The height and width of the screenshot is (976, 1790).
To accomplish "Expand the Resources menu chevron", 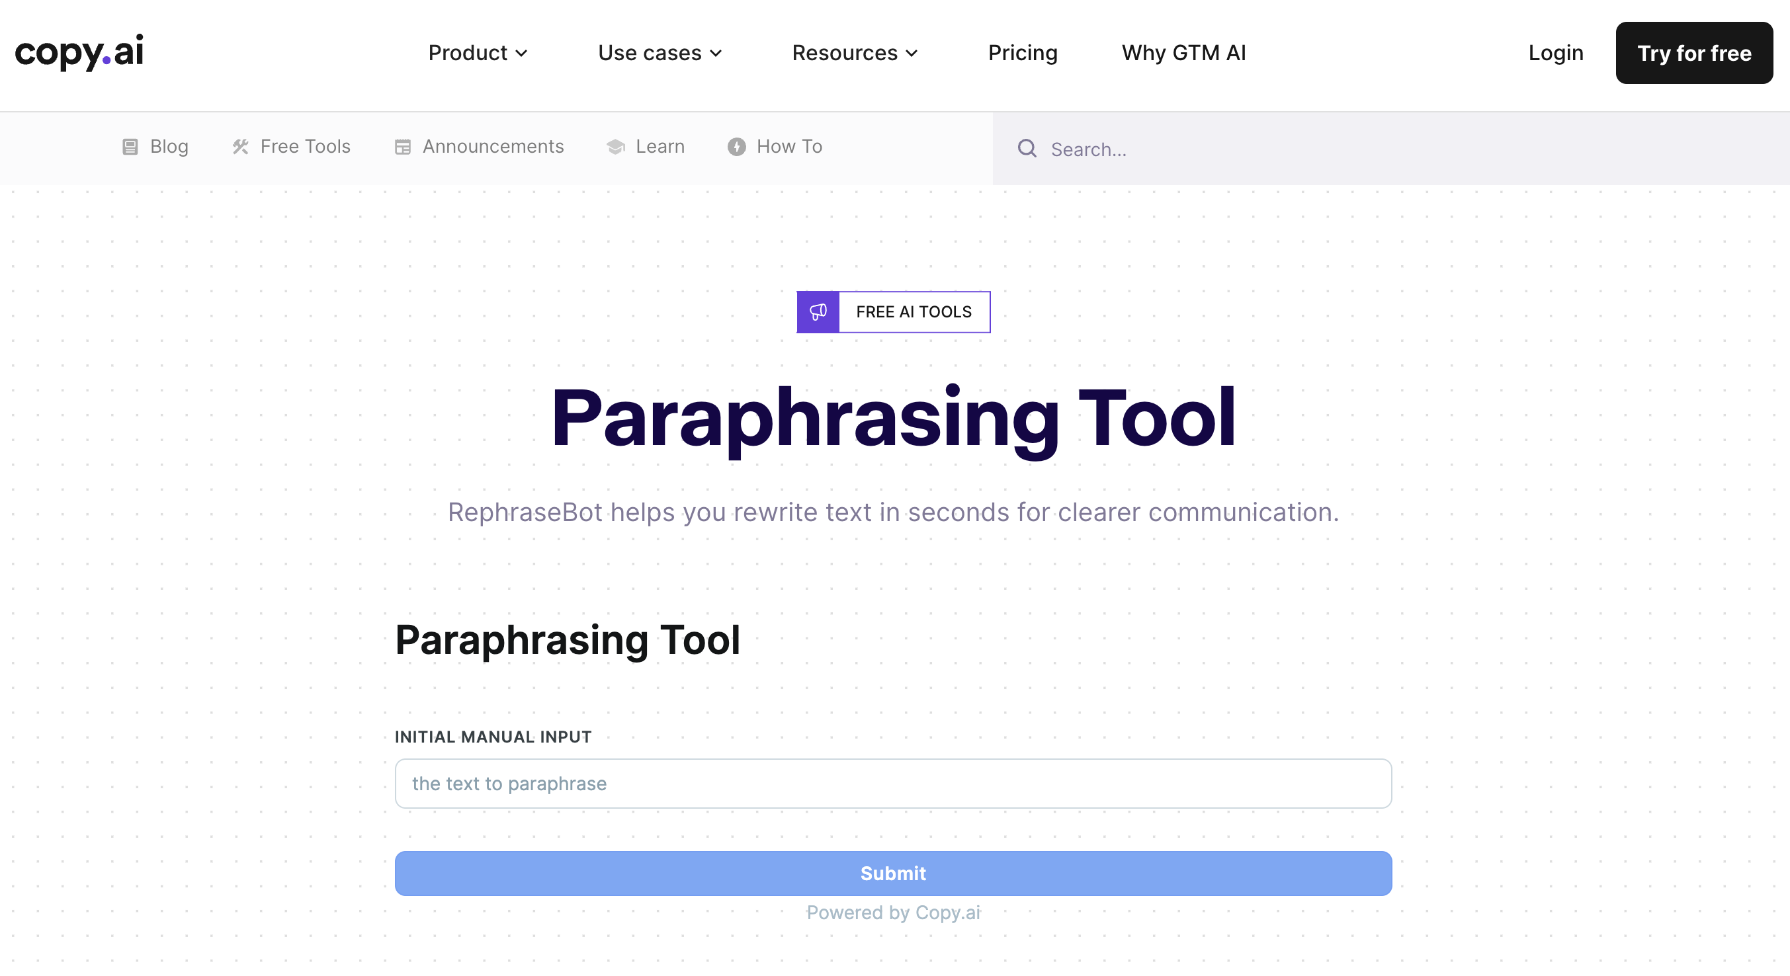I will point(912,53).
